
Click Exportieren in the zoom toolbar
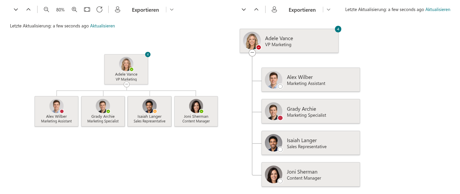pos(146,10)
